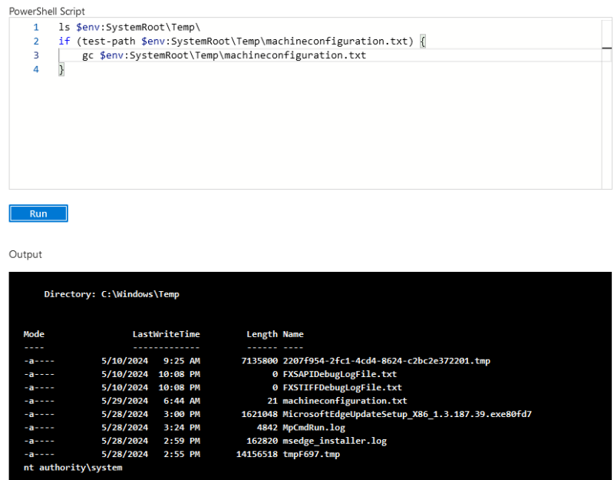Click 'Directory: C:\Windows\Temp' in output
The width and height of the screenshot is (614, 480).
111,294
